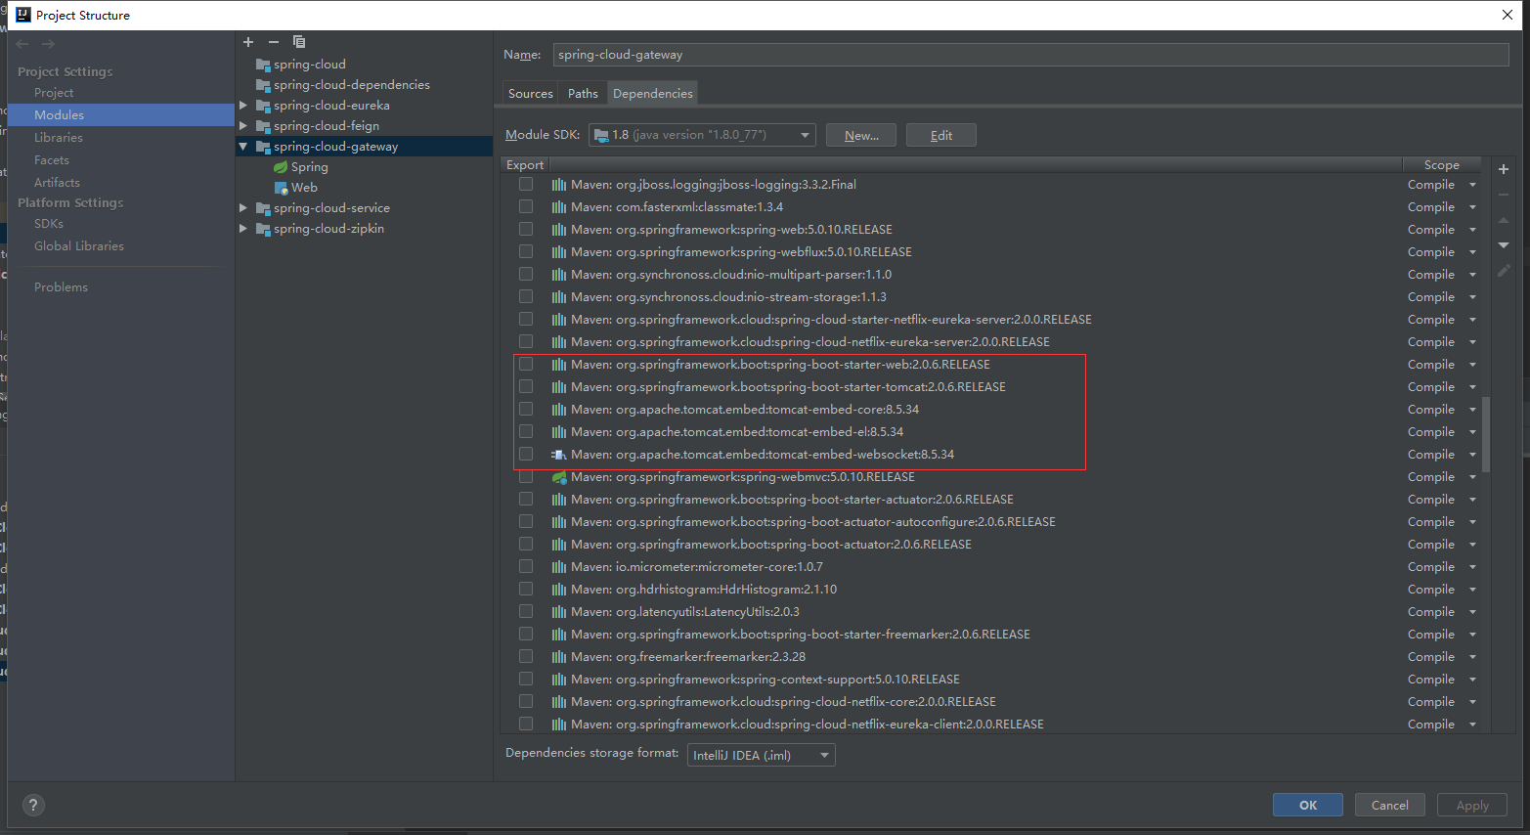Viewport: 1530px width, 835px height.
Task: Open SDKs platform settings
Action: 49,224
